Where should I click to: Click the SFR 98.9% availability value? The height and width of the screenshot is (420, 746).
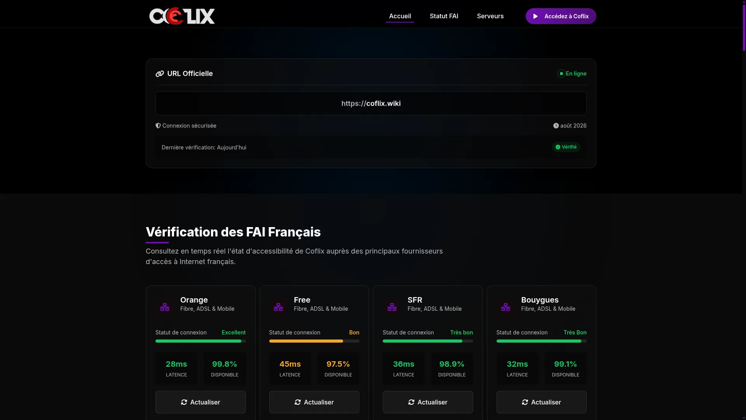tap(452, 364)
